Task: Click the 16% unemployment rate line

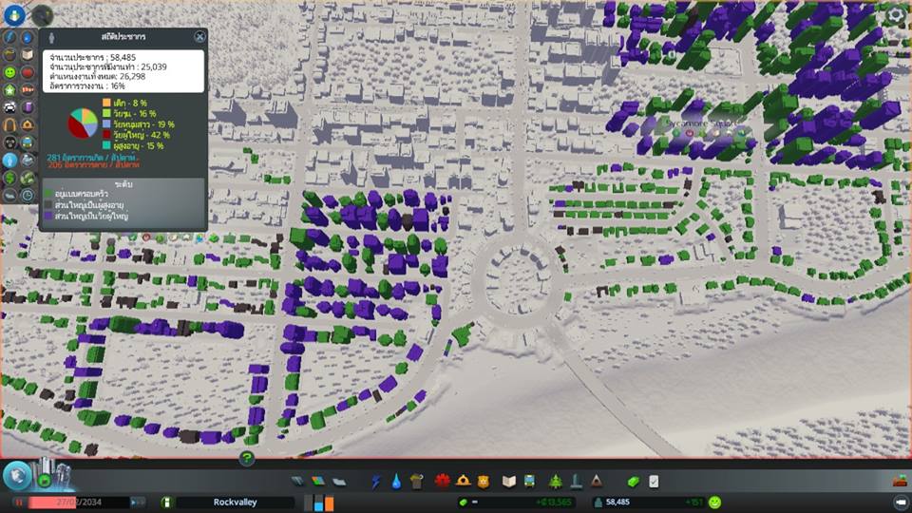Action: 87,85
